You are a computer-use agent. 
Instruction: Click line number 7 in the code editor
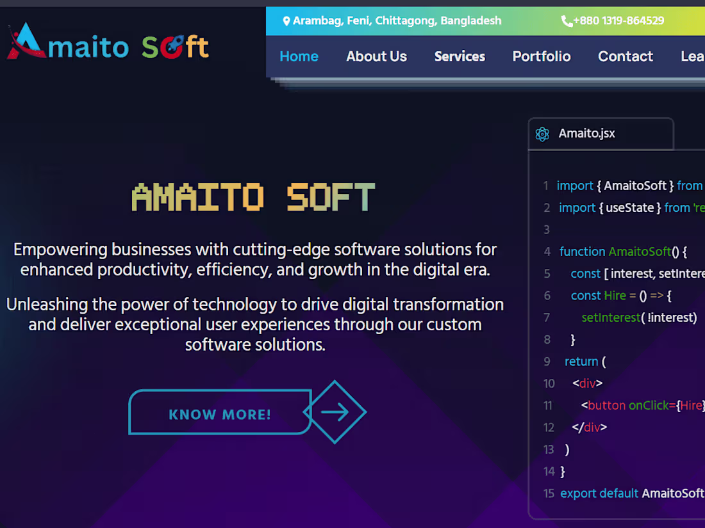547,317
